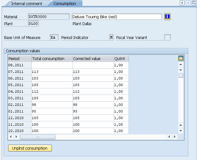Click the Period Indicator field M
This screenshot has height=160, width=197.
click(111, 37)
